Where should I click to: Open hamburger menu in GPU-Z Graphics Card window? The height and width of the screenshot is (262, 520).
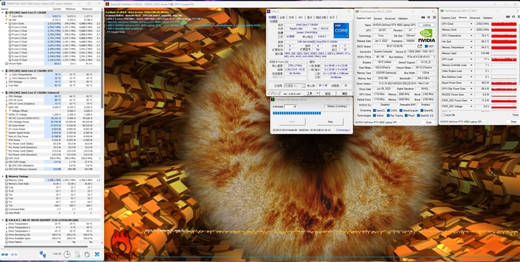[x=434, y=18]
